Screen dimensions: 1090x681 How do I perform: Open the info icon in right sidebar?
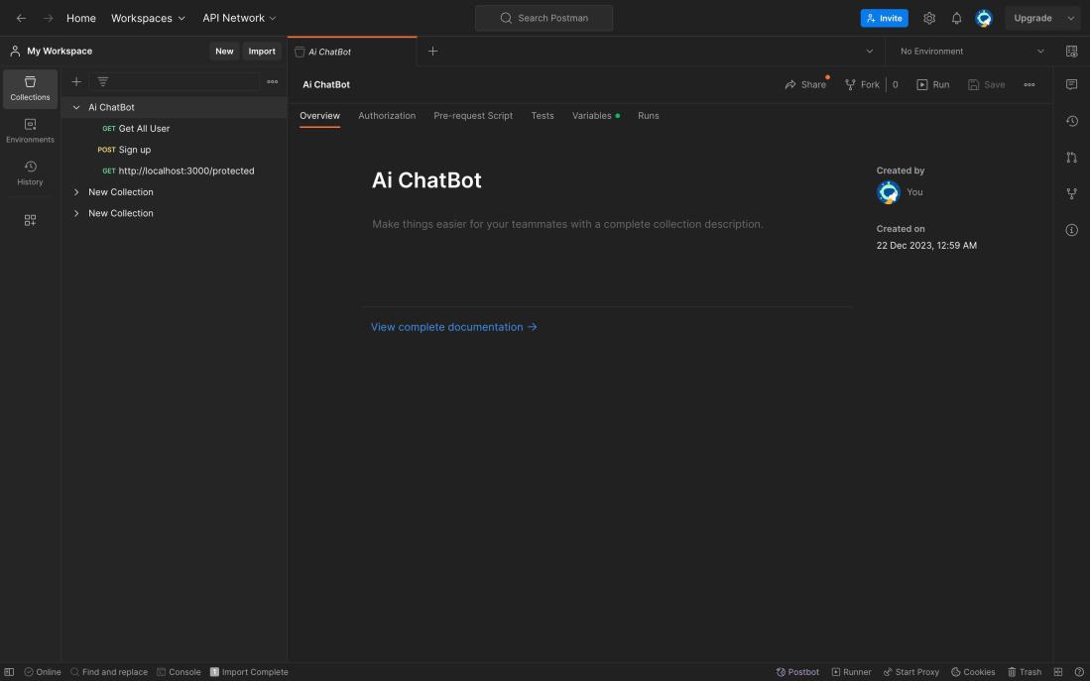(1071, 230)
